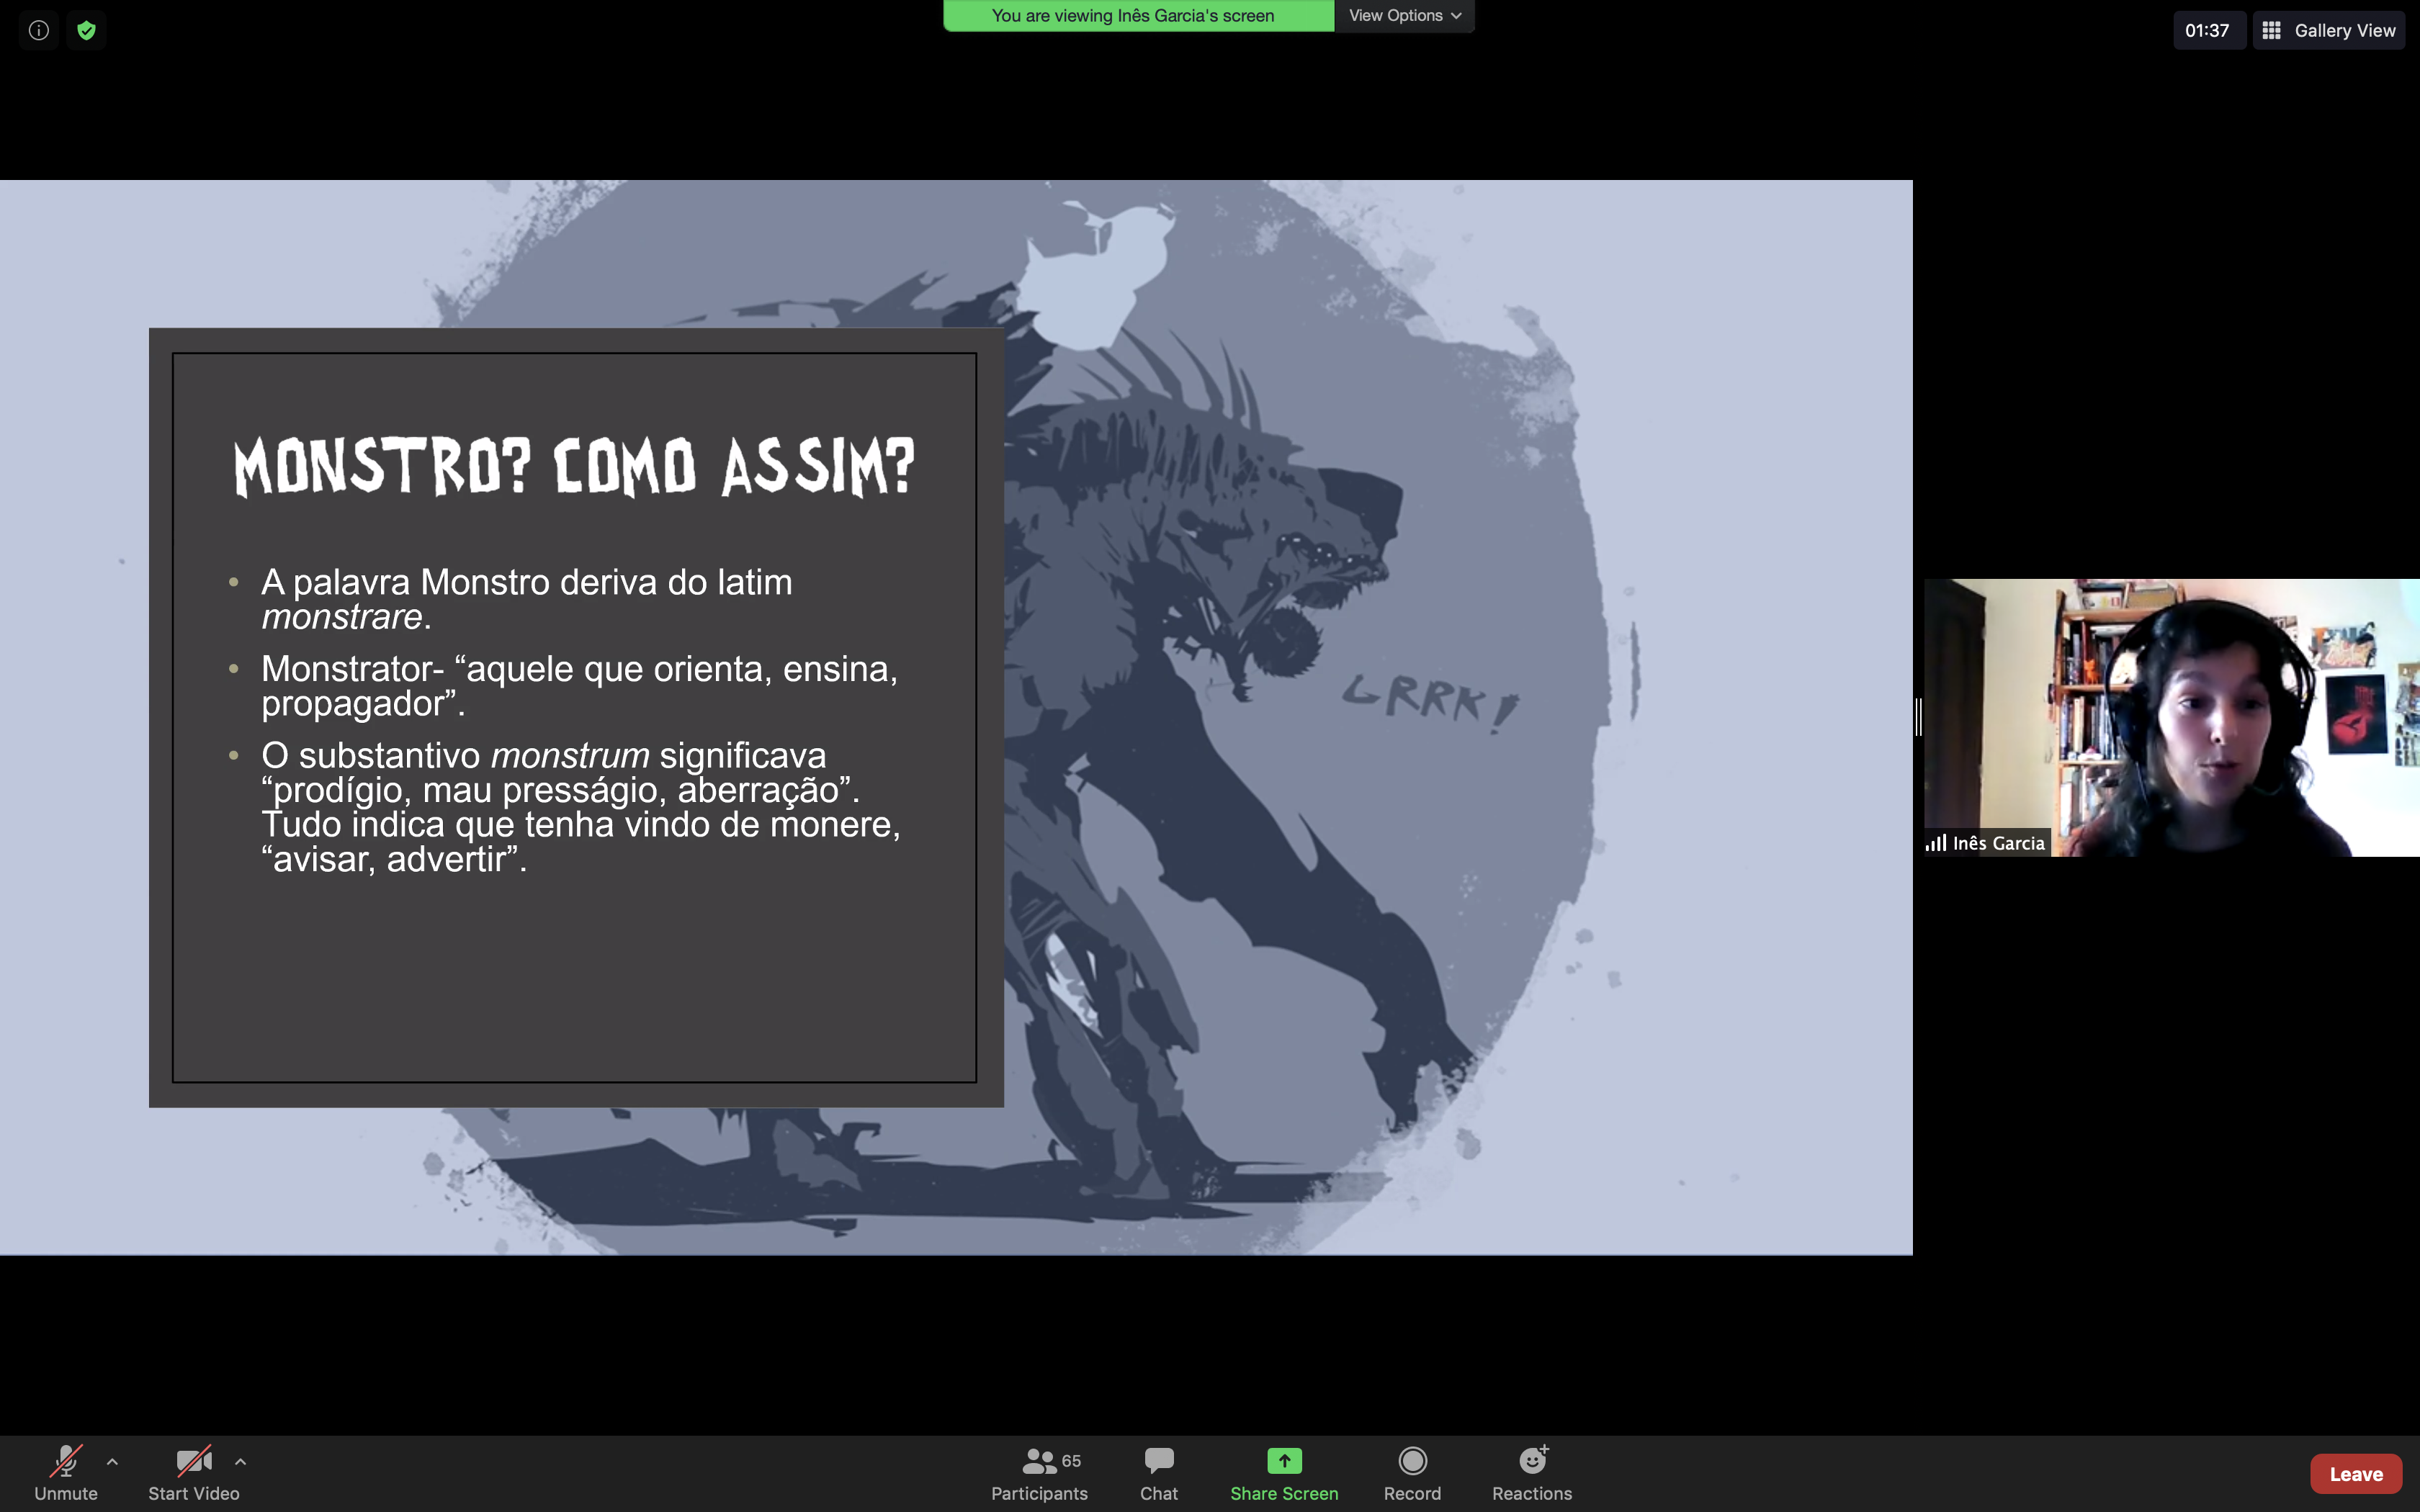Start recording with the Record button
The image size is (2420, 1512).
(1412, 1473)
